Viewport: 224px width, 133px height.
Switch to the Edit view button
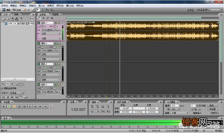coord(6,10)
